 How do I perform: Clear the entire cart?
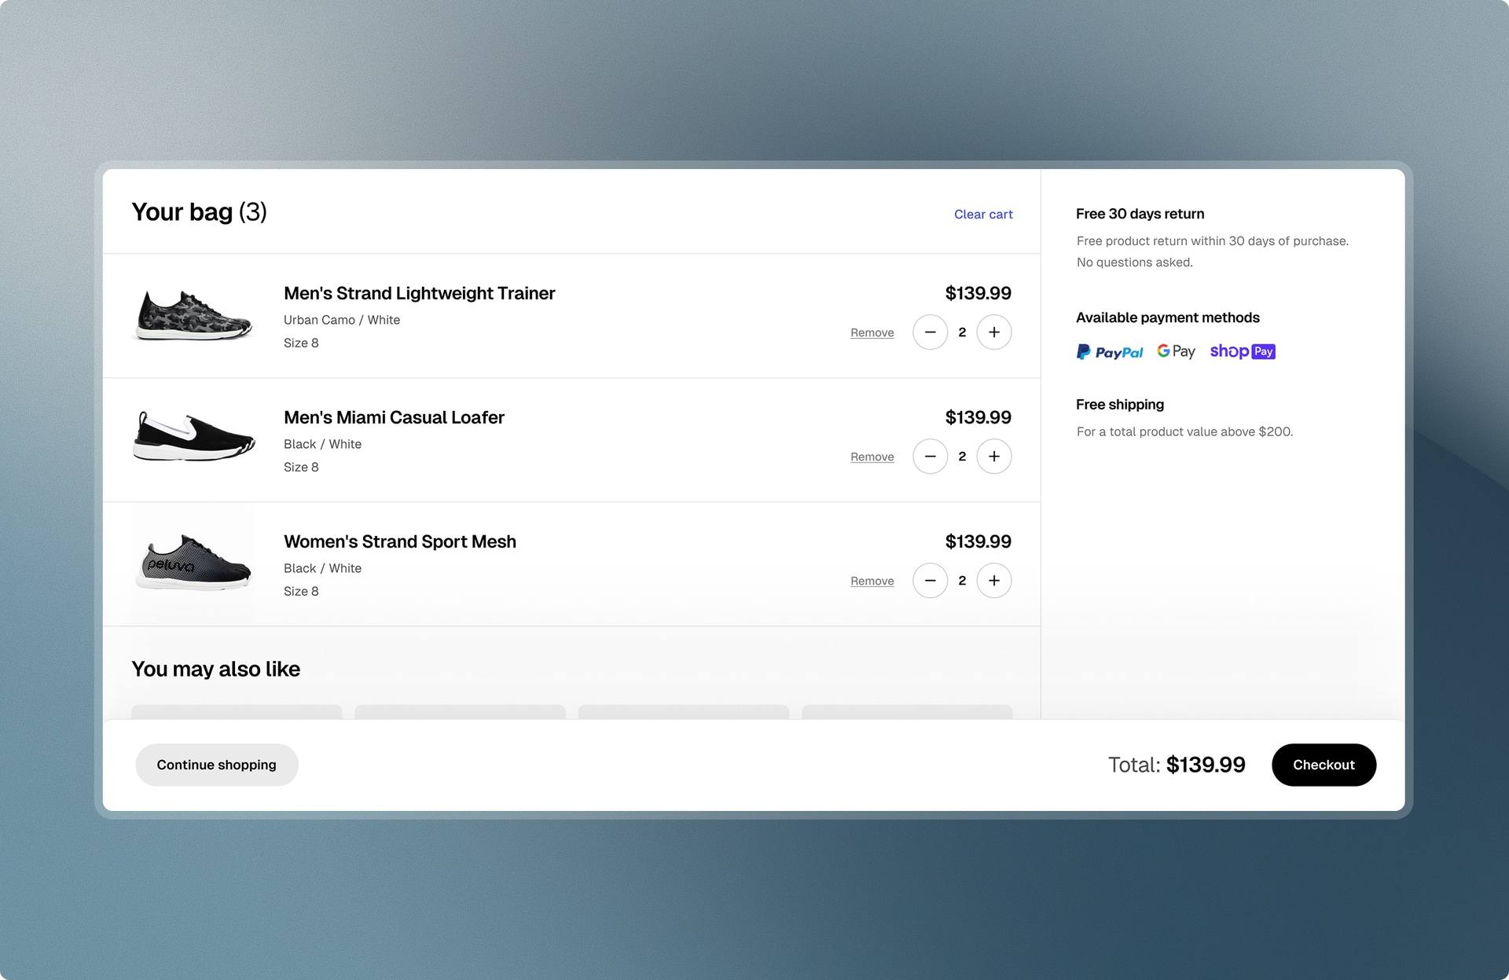(983, 214)
